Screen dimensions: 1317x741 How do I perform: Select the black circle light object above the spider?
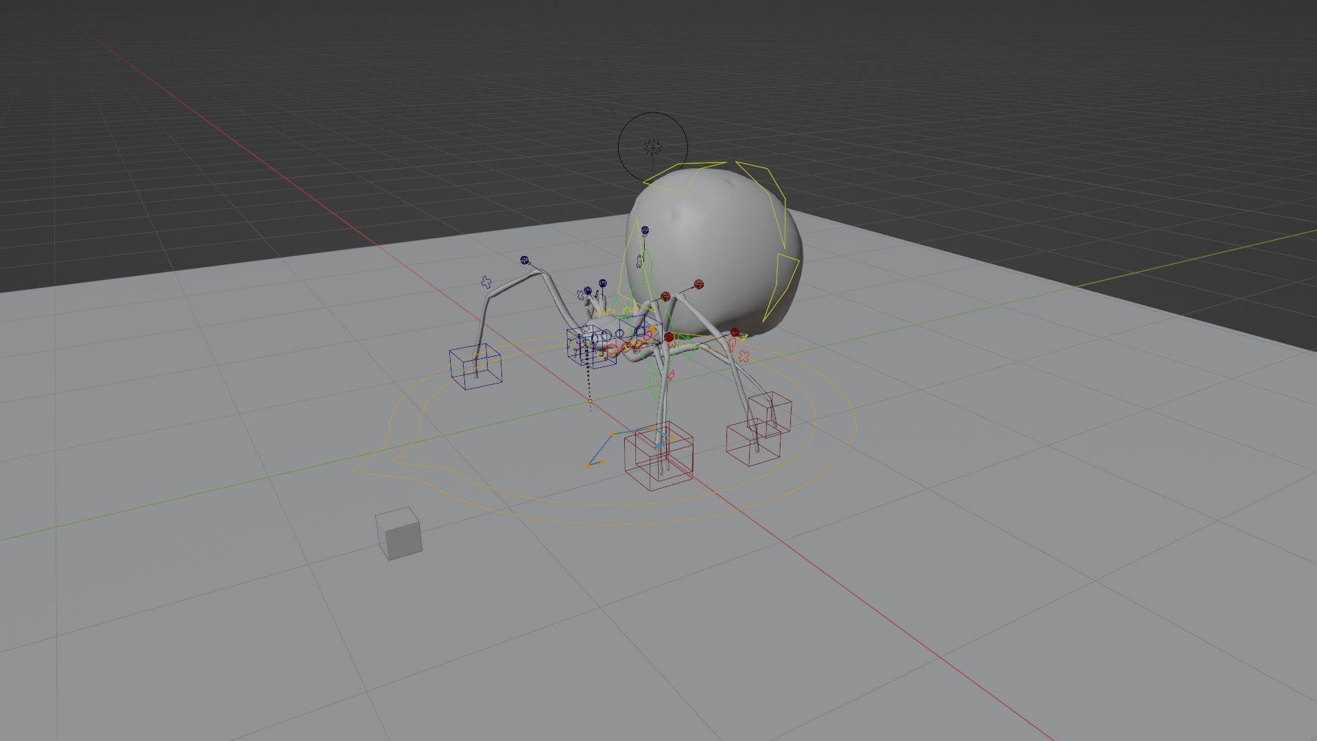652,147
